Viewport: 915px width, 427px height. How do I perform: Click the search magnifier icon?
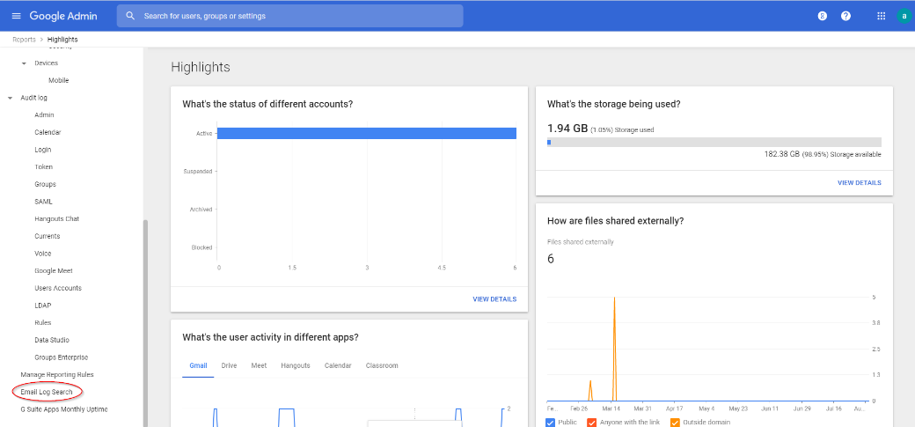coord(131,16)
